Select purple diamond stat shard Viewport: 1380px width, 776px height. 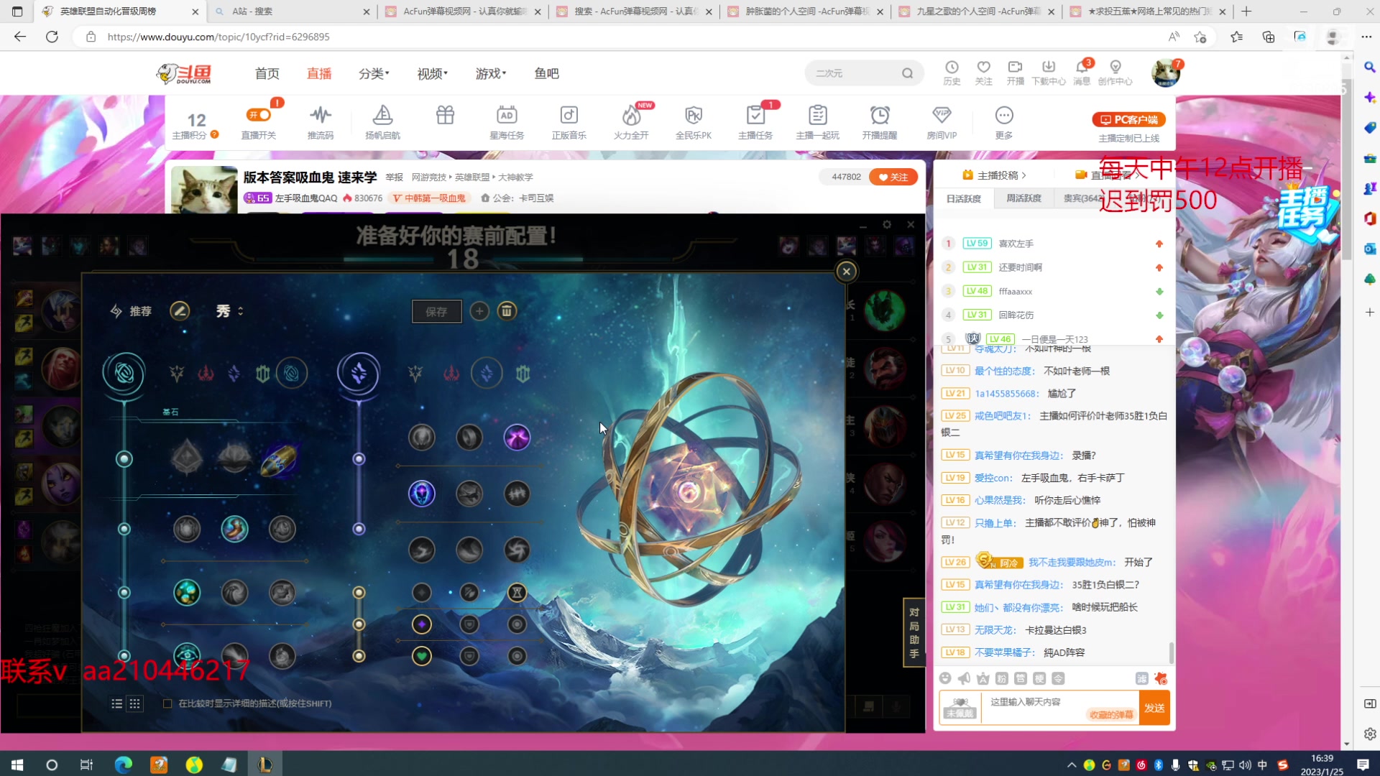tap(422, 624)
